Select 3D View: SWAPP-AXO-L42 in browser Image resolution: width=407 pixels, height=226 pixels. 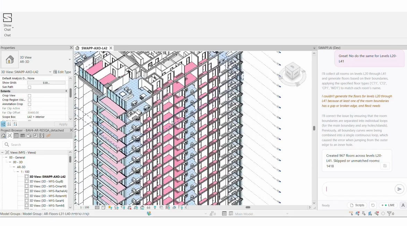click(47, 177)
